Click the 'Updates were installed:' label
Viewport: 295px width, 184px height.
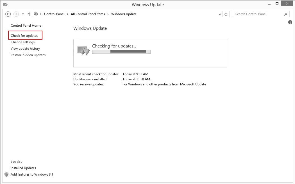pos(90,79)
